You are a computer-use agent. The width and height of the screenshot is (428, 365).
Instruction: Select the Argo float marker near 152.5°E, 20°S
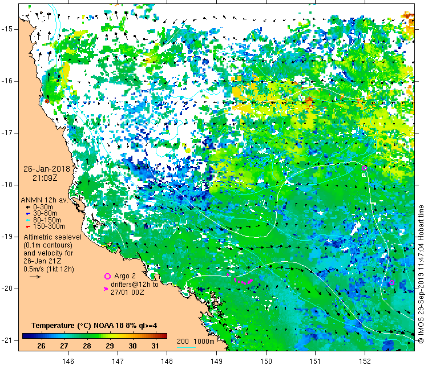(x=392, y=282)
